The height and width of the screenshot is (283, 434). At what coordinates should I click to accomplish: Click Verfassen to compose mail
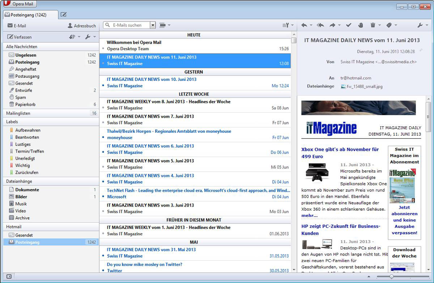[20, 37]
